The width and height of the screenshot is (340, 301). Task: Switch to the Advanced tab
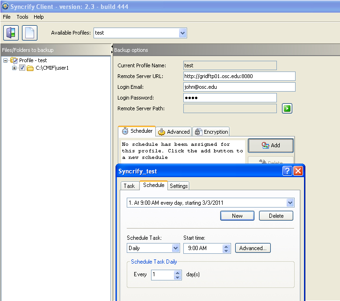[x=174, y=132]
